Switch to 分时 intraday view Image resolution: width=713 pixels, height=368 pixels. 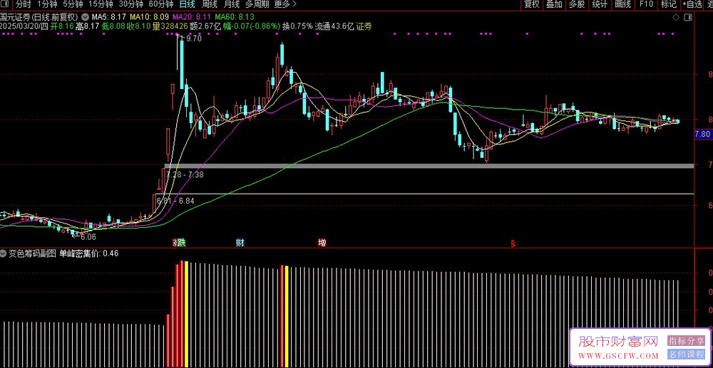coord(23,4)
